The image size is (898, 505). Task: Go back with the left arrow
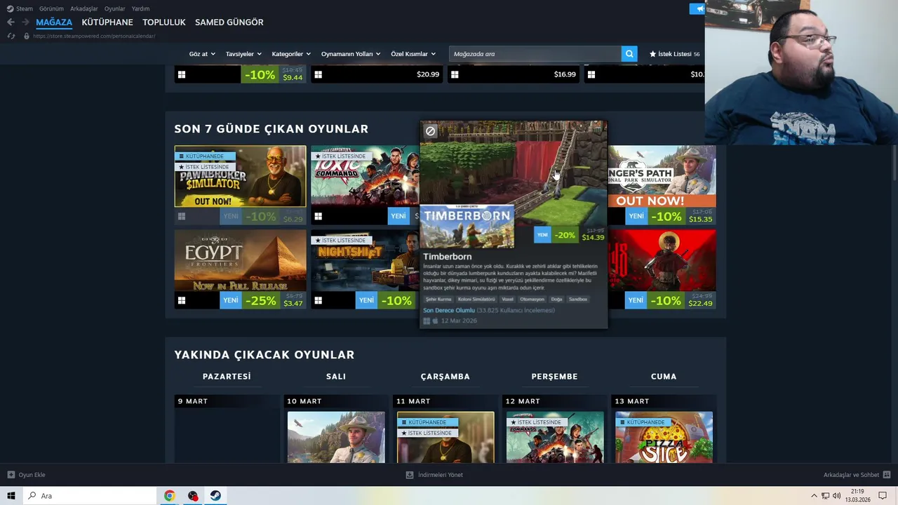[11, 22]
